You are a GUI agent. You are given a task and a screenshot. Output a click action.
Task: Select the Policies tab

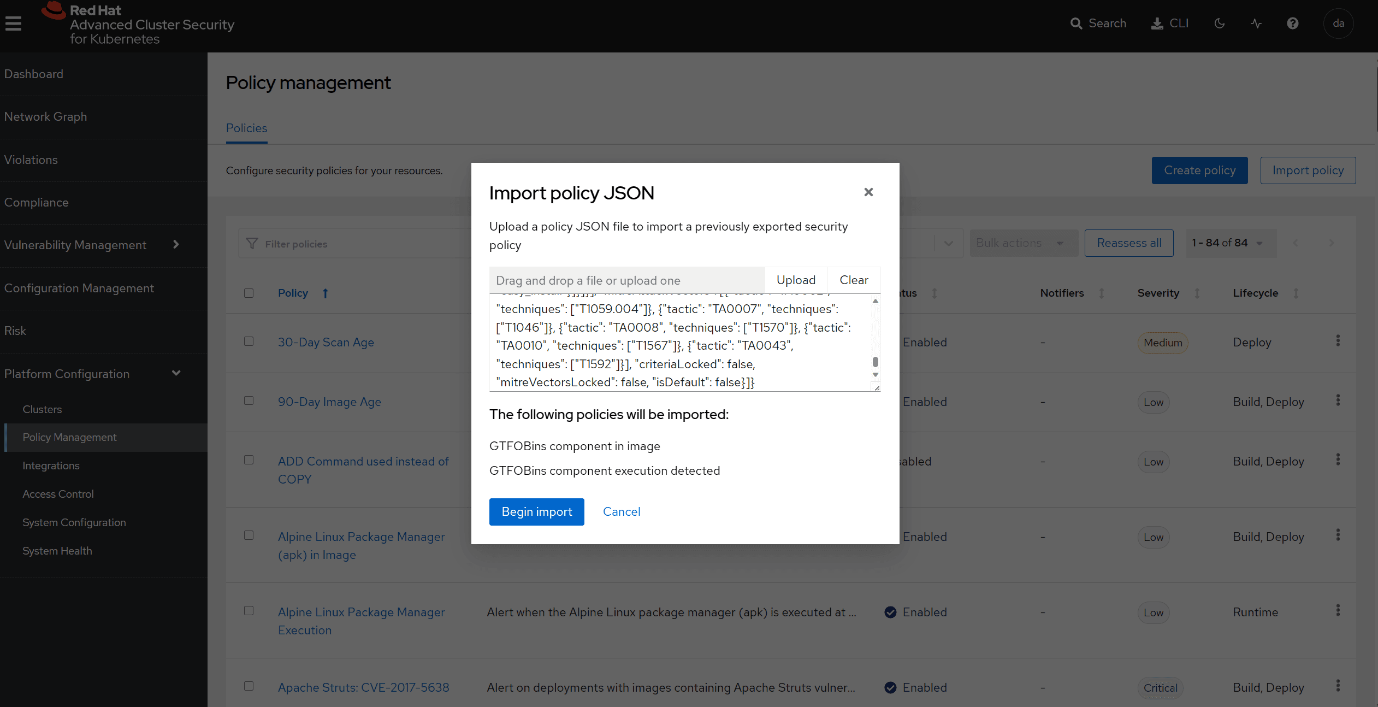point(247,128)
